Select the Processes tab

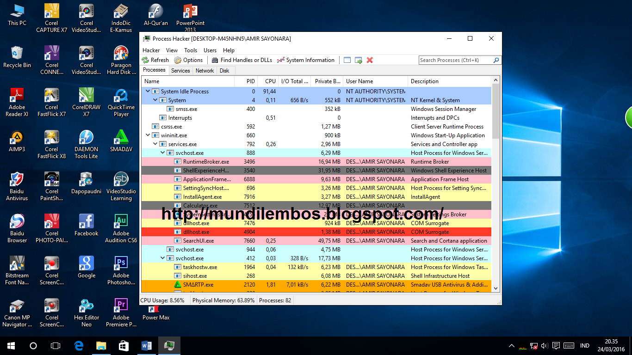(154, 70)
